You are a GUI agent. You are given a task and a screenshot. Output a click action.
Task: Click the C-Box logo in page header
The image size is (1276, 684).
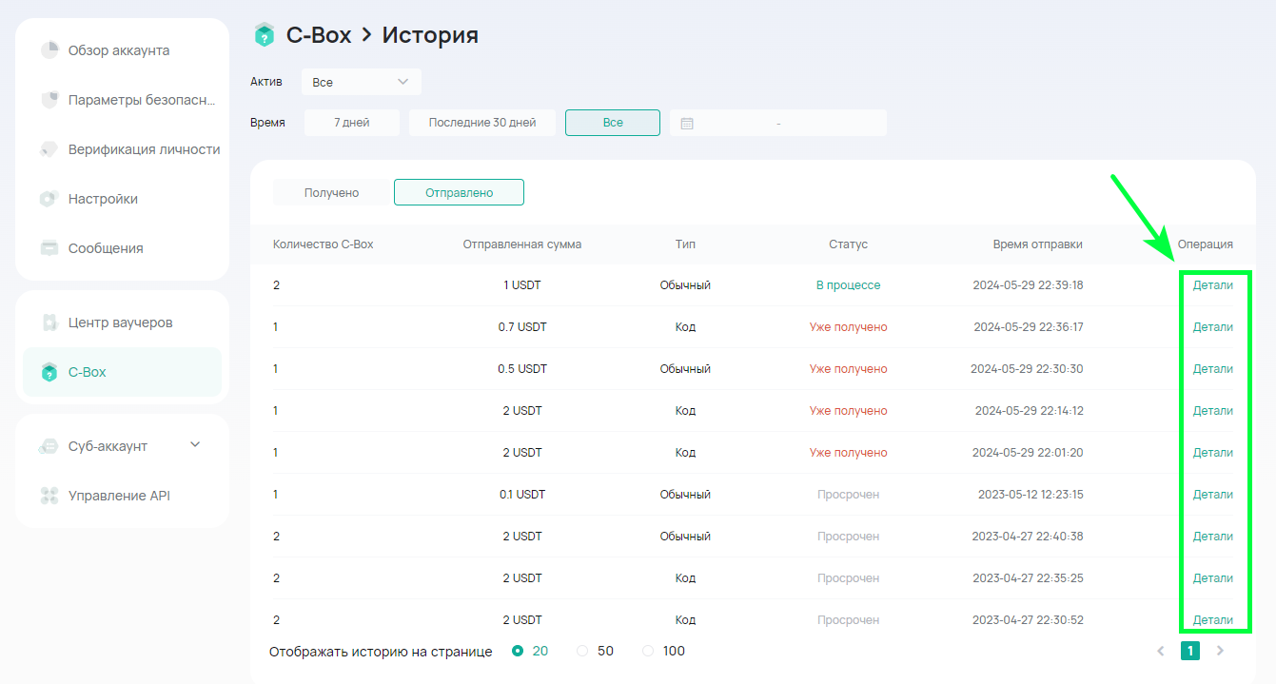(x=264, y=35)
